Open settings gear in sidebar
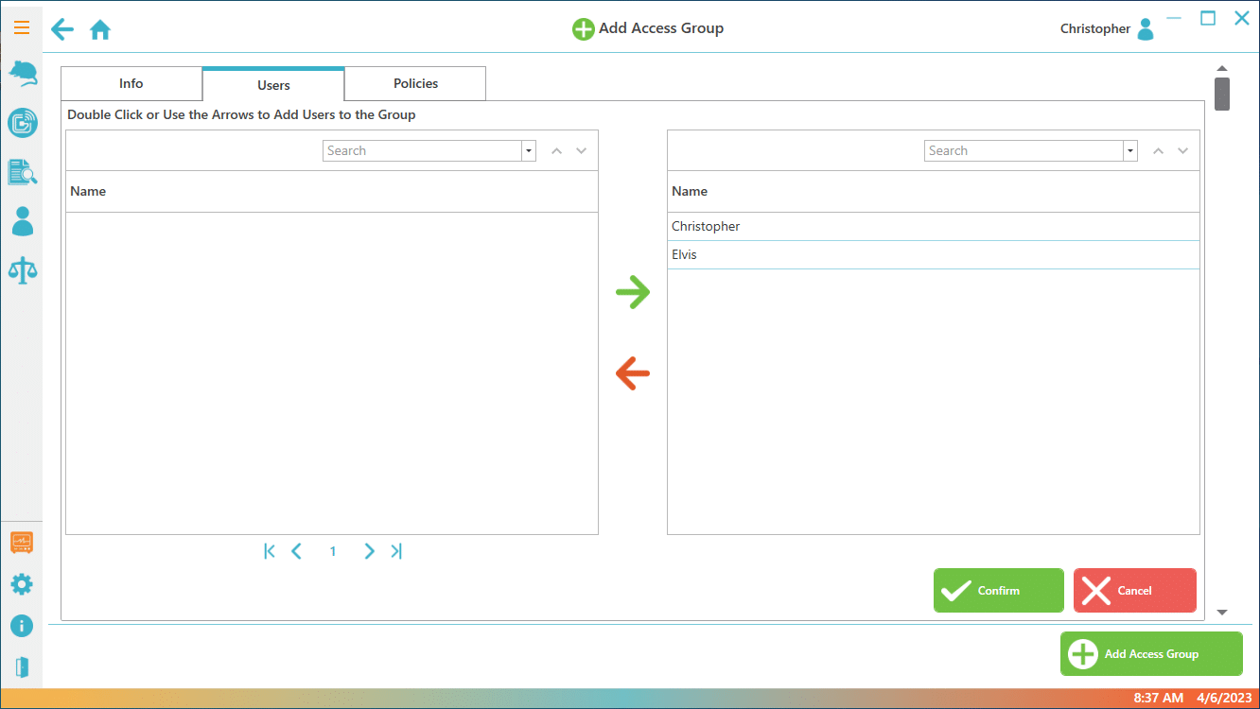 click(22, 584)
